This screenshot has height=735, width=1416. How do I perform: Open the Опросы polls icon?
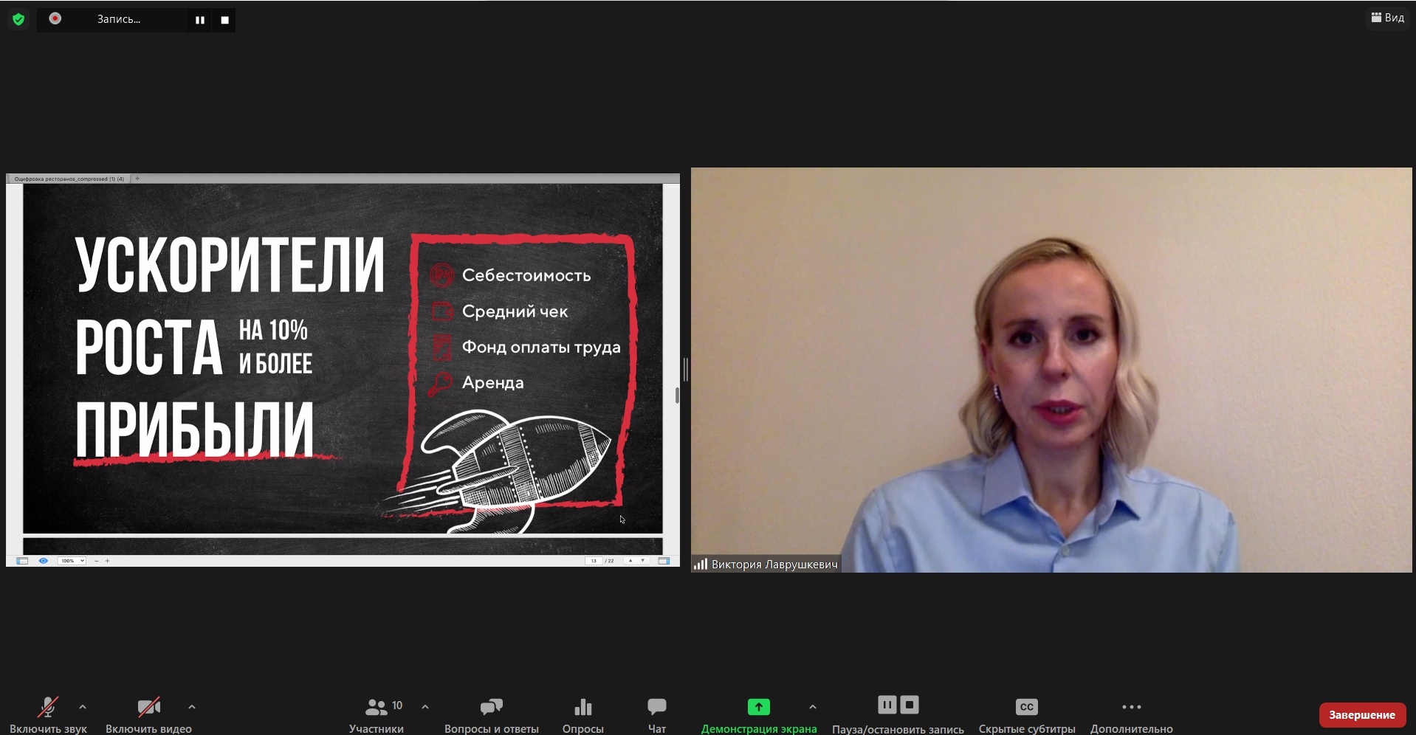click(x=583, y=708)
